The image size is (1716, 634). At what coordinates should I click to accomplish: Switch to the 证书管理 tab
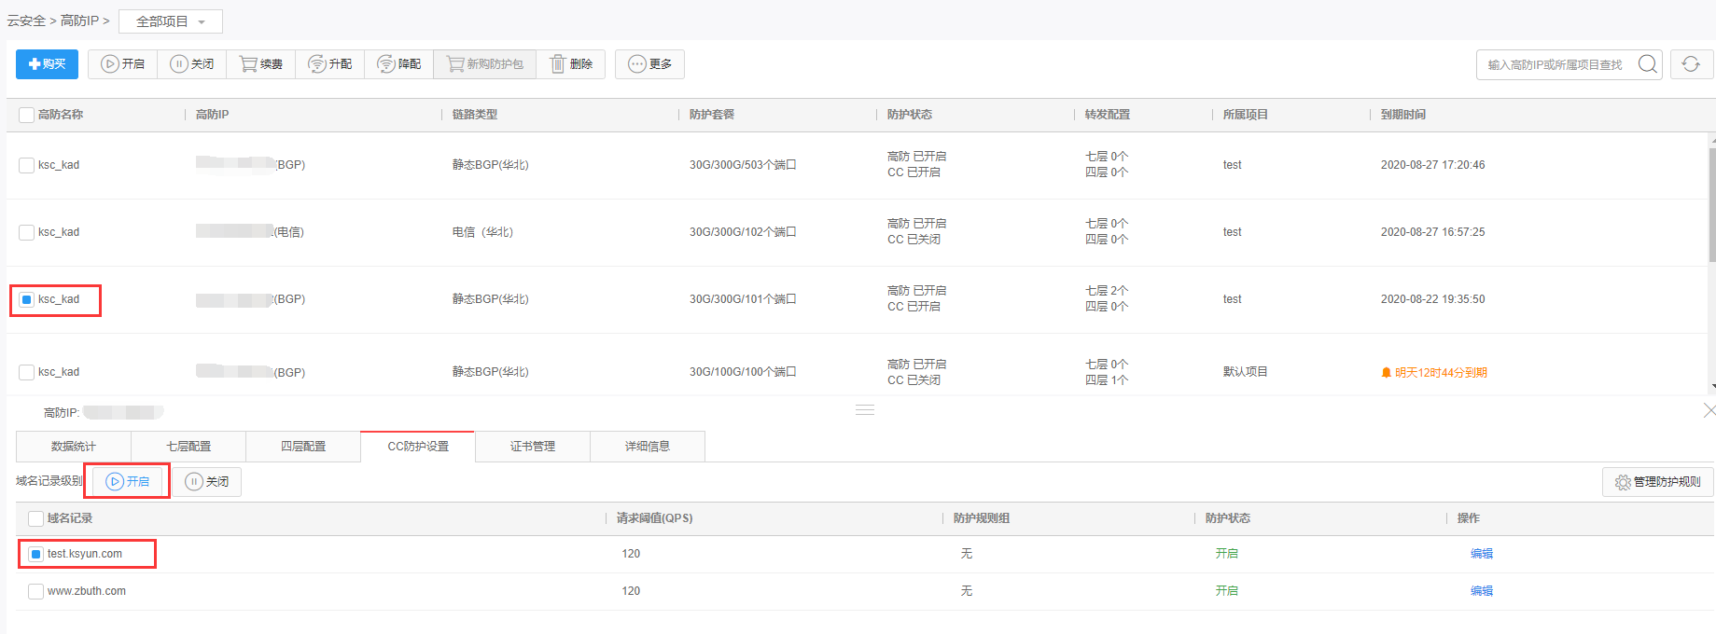tap(533, 447)
